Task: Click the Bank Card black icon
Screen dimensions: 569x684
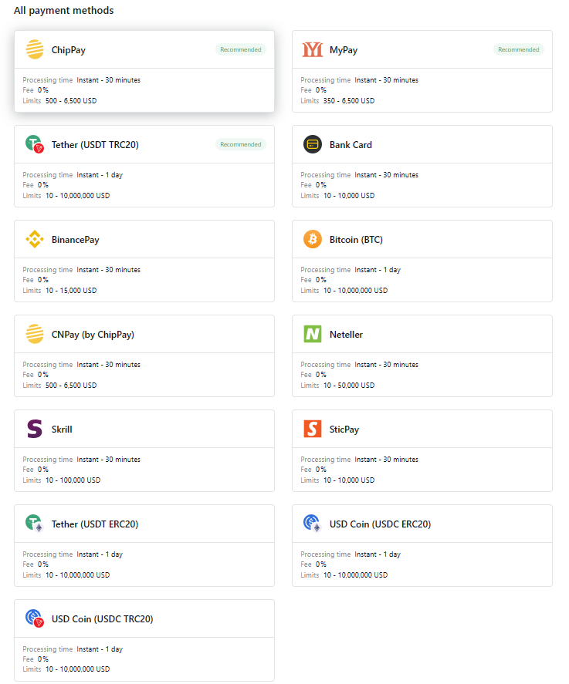Action: 312,144
